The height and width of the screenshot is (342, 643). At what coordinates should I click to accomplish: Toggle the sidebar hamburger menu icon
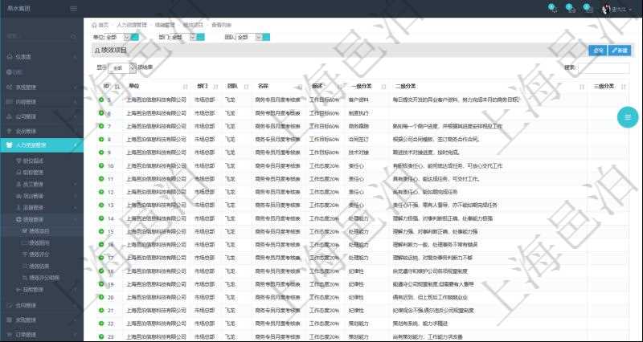pyautogui.click(x=74, y=9)
